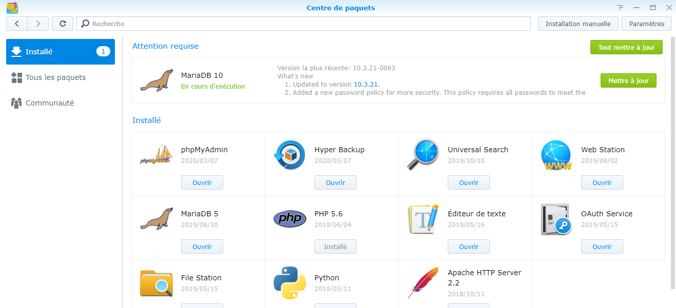Open the Tous les paquets section
This screenshot has width=676, height=308.
(61, 77)
